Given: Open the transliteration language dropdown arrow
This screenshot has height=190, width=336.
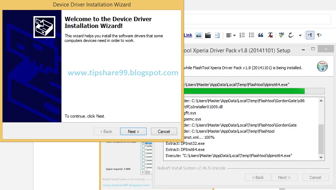Looking at the screenshot, I should (300, 35).
